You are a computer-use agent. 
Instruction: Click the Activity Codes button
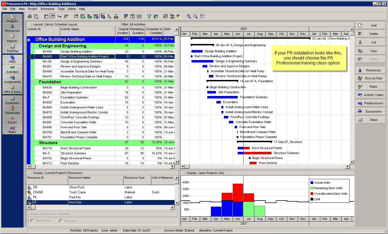tap(371, 95)
